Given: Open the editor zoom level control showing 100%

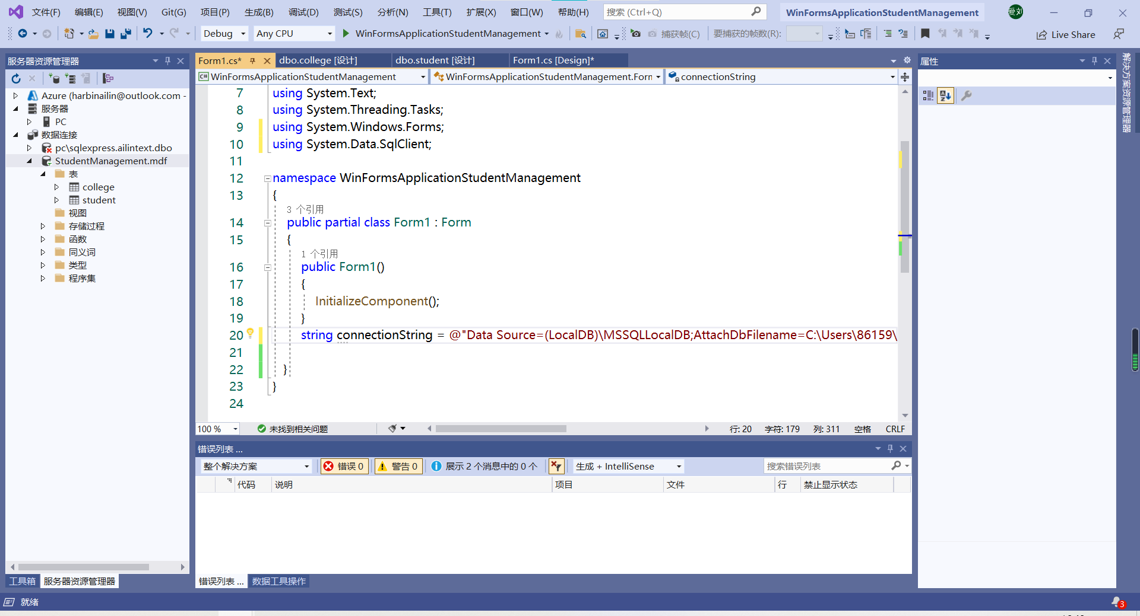Looking at the screenshot, I should (217, 428).
